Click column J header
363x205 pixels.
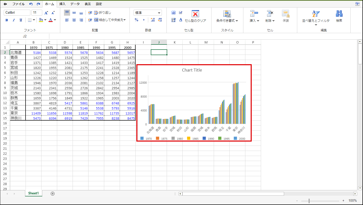click(159, 42)
